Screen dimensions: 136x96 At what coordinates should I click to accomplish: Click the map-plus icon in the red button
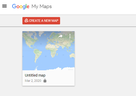click(26, 20)
